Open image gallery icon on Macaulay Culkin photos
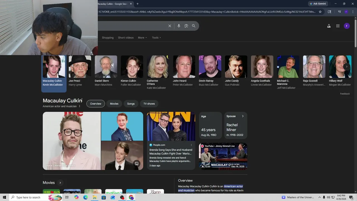Screen dimensions: 357x201 coord(137,164)
